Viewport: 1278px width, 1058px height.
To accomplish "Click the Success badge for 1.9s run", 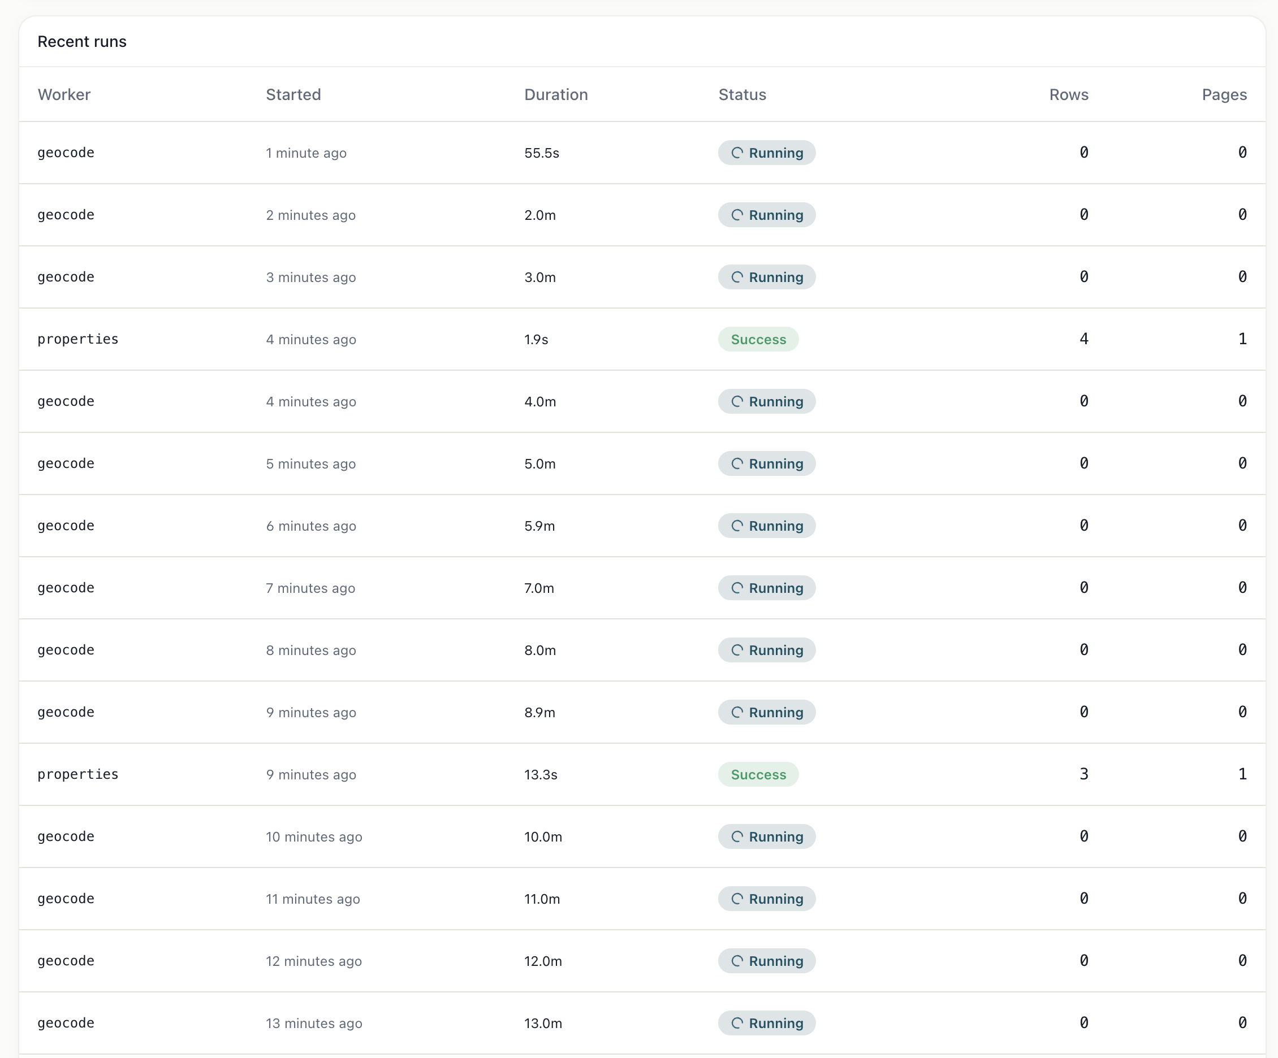I will tap(758, 340).
